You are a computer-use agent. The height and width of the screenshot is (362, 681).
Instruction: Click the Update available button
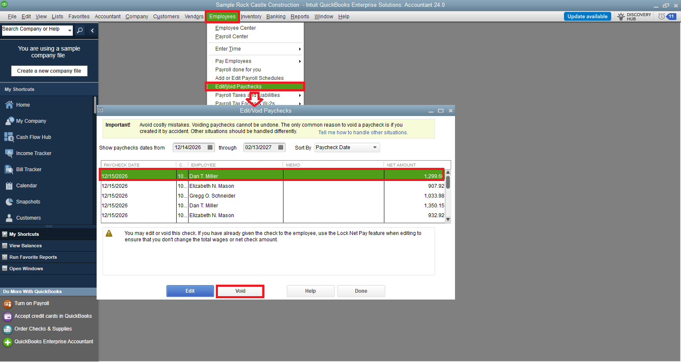(x=587, y=17)
